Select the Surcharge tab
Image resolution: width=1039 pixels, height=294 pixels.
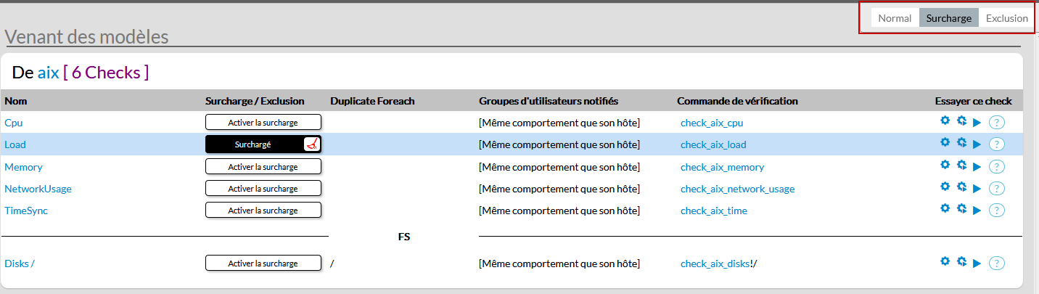[948, 18]
